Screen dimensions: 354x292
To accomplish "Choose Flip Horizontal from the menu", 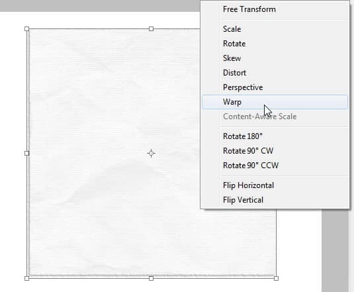I will [x=275, y=185].
